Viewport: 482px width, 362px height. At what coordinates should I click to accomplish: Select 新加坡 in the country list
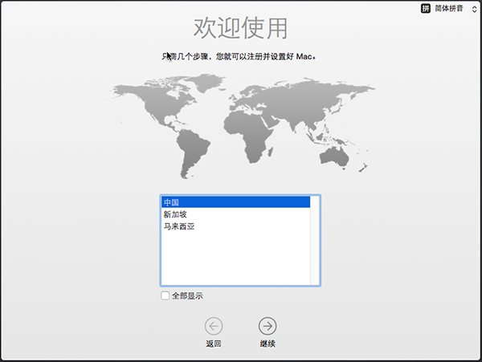[x=235, y=214]
